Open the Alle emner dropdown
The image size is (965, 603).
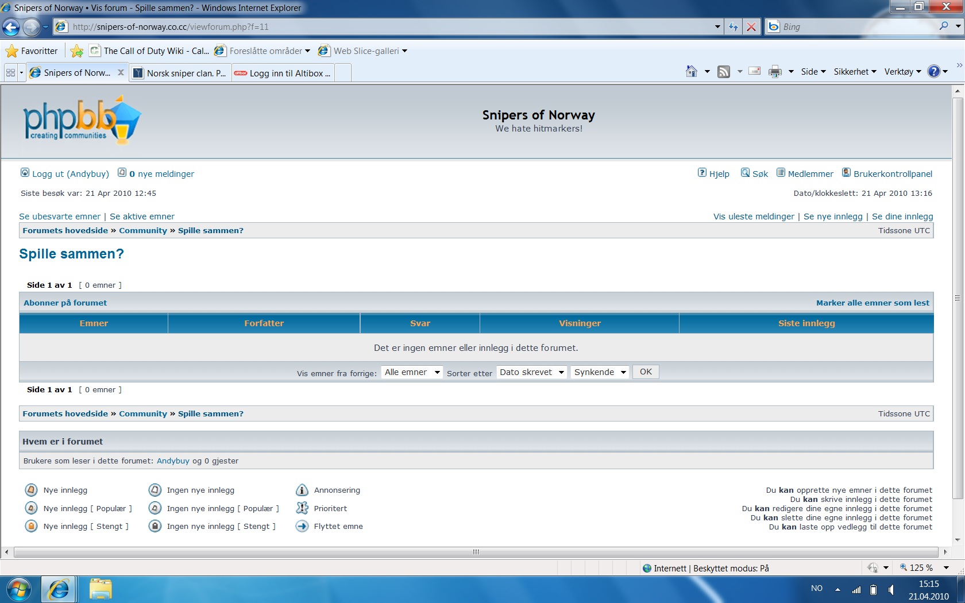[x=412, y=372]
